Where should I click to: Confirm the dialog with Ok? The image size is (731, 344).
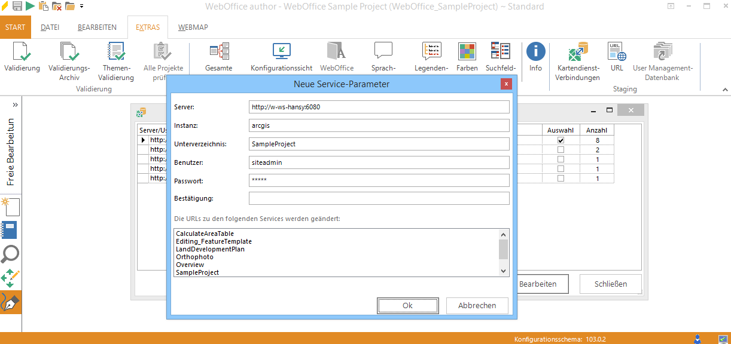[407, 305]
